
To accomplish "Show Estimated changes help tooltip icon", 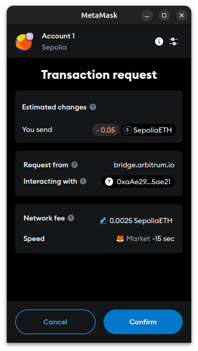I will coord(93,107).
